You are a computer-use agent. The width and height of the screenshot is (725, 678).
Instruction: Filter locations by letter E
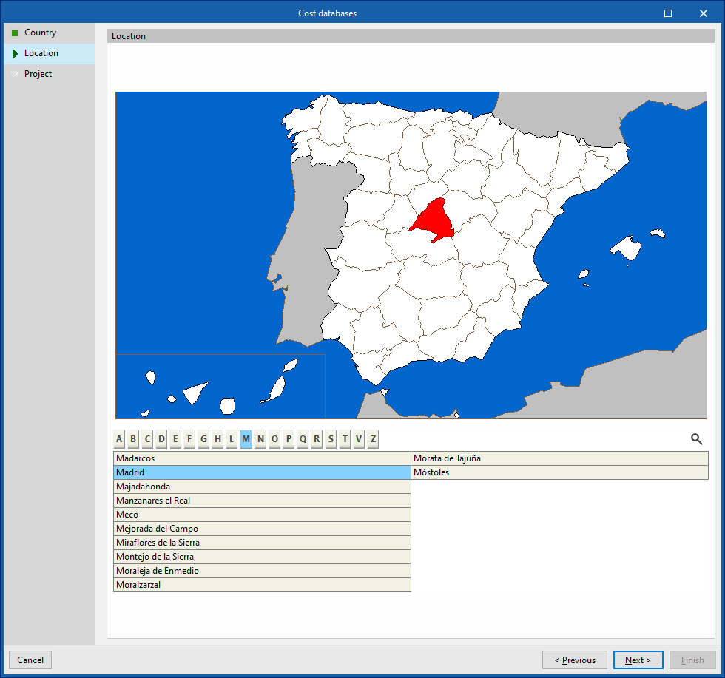[175, 438]
